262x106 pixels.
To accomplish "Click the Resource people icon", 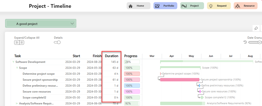I will pyautogui.click(x=238, y=6).
